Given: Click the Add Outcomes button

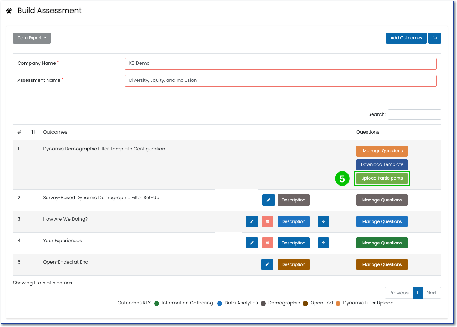Looking at the screenshot, I should (406, 38).
